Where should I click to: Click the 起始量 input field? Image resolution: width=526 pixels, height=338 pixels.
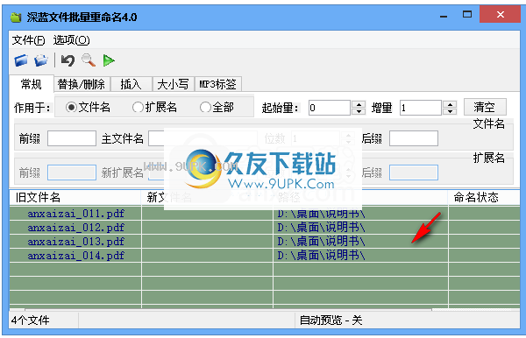pos(330,108)
